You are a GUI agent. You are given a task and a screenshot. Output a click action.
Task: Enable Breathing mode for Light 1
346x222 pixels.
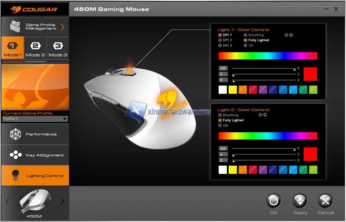click(245, 35)
